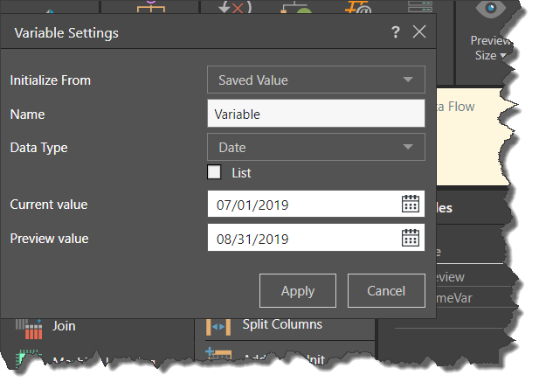
Task: Click the Preview eye icon
Action: click(491, 8)
